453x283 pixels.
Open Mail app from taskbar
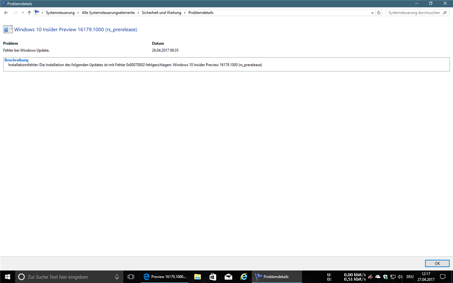[228, 277]
